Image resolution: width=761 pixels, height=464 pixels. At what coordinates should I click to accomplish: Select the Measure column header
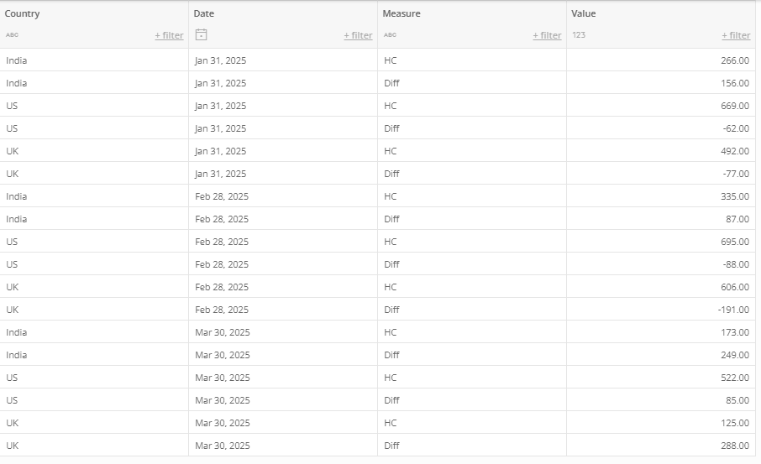point(401,13)
